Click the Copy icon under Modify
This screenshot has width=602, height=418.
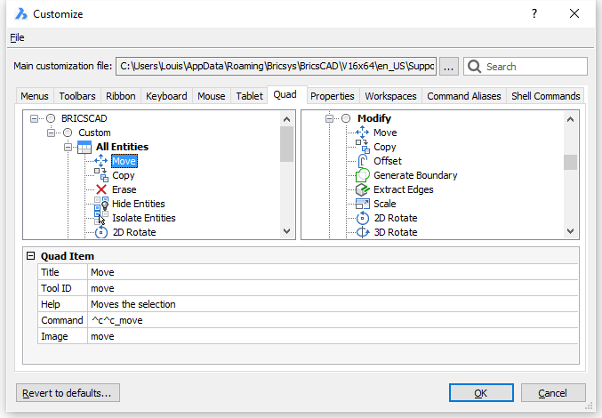[362, 147]
